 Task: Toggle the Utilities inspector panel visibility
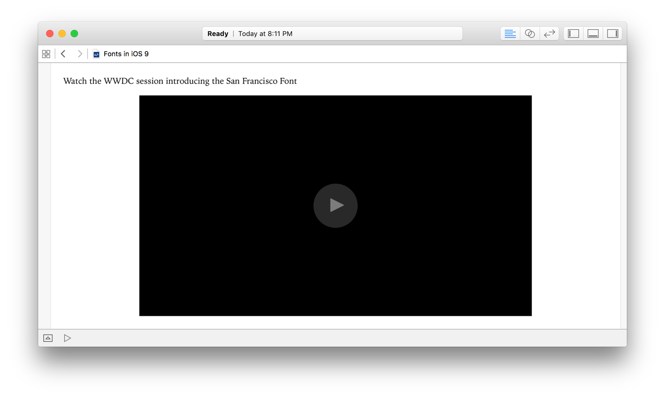pyautogui.click(x=613, y=33)
